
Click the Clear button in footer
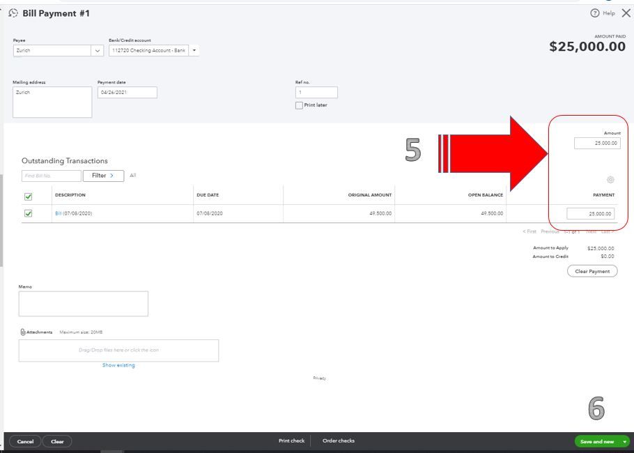point(57,441)
